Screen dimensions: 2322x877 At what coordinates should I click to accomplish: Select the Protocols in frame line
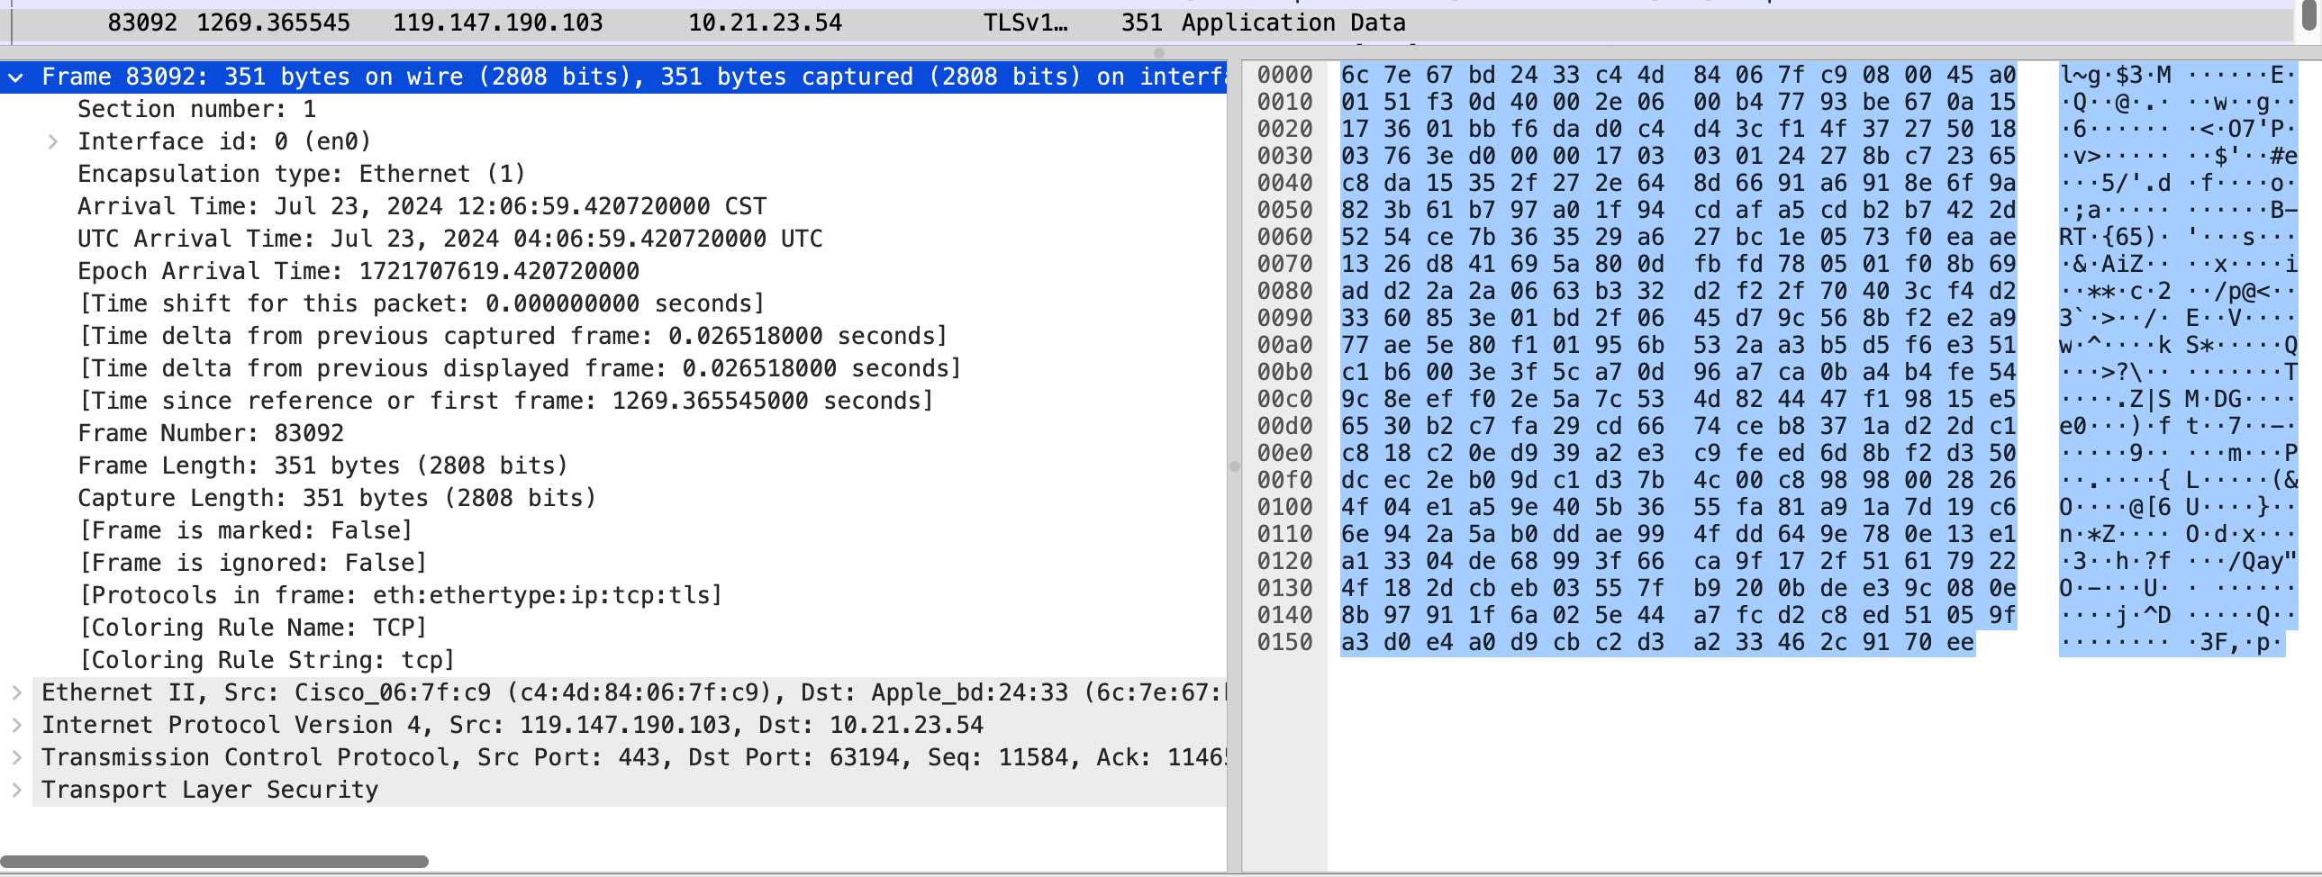click(400, 596)
